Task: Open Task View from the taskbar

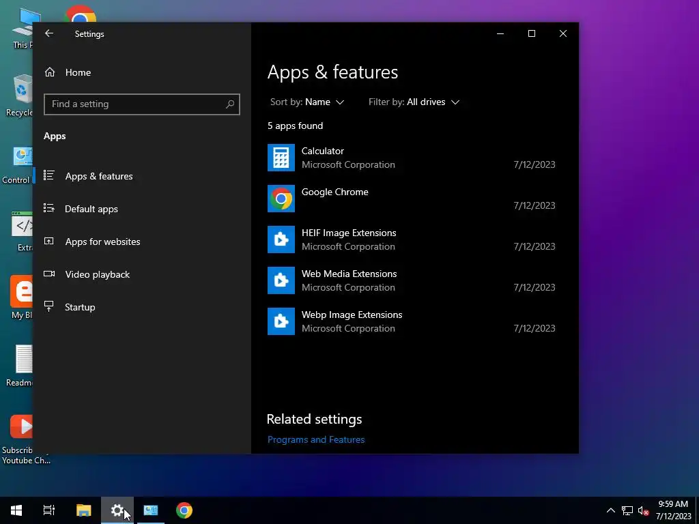Action: (x=49, y=510)
